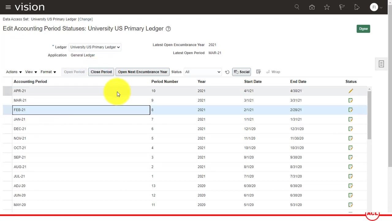Click the vision logo
The width and height of the screenshot is (392, 221).
tap(29, 7)
